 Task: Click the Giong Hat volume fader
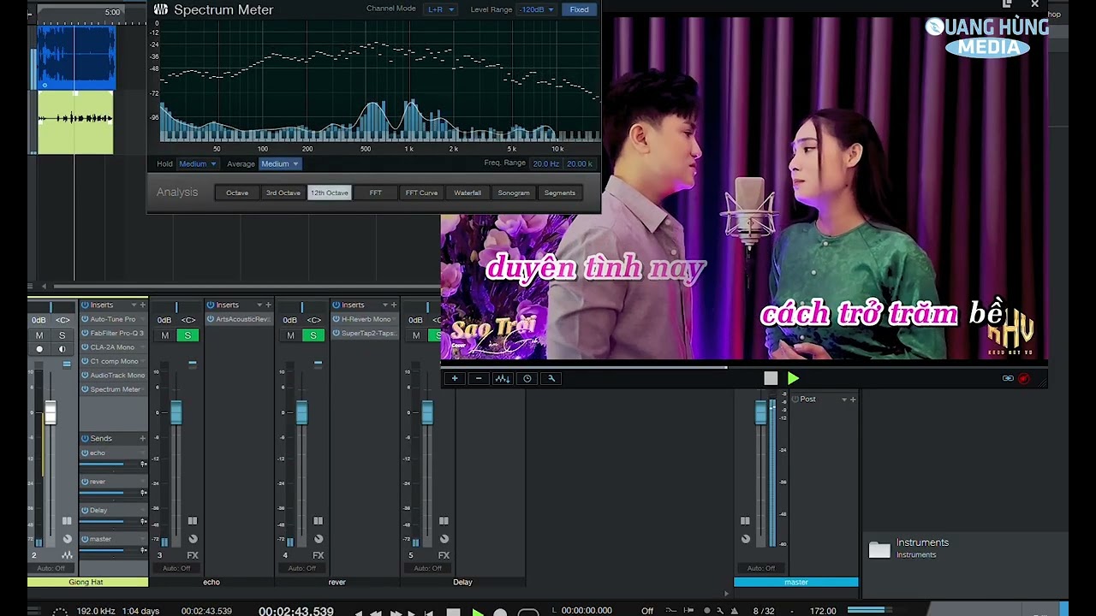click(x=51, y=413)
